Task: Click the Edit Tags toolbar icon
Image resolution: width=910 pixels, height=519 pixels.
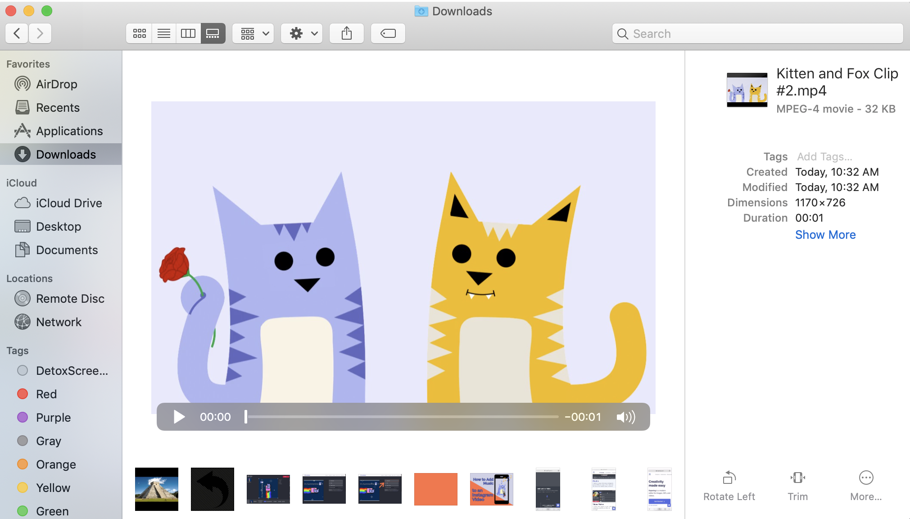Action: point(388,33)
